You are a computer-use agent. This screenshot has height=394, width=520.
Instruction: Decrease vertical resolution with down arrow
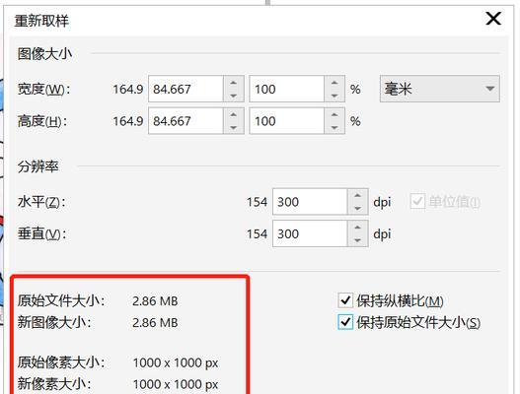tap(357, 240)
